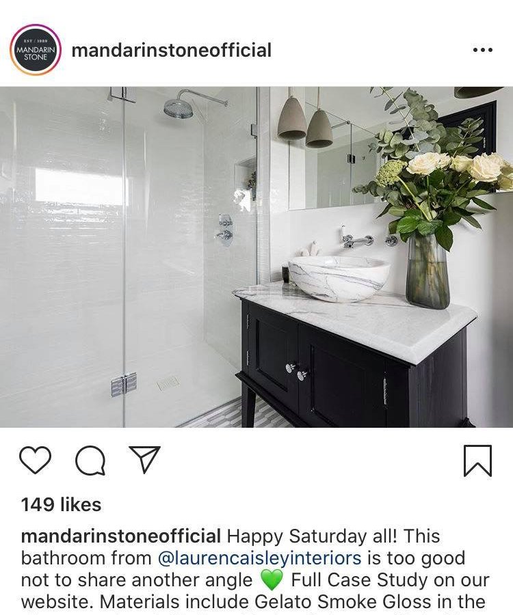Tap the glass shower door hinge in the photo
This screenshot has width=513, height=615.
[124, 384]
